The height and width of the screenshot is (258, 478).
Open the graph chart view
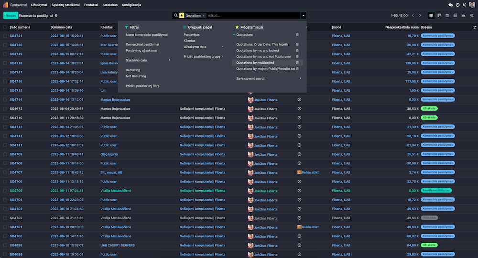pyautogui.click(x=463, y=15)
